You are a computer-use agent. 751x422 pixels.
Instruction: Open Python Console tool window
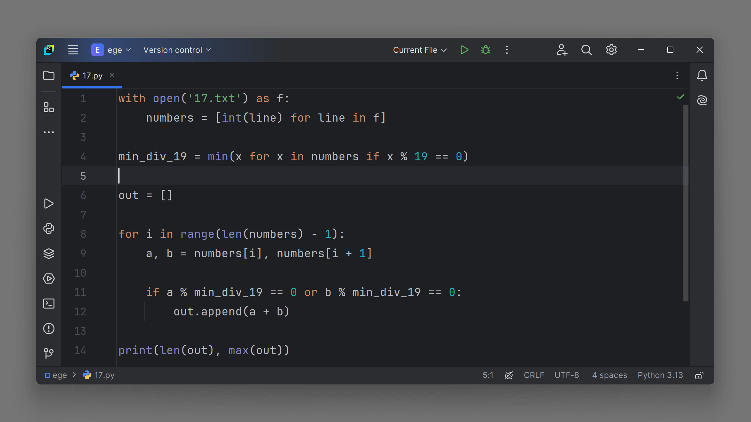[49, 229]
